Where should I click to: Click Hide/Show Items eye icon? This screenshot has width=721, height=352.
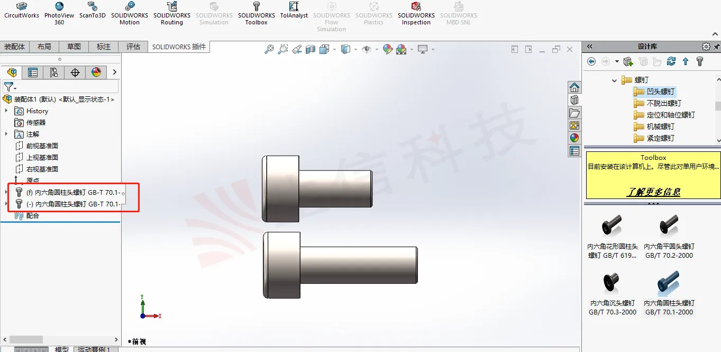[x=367, y=49]
